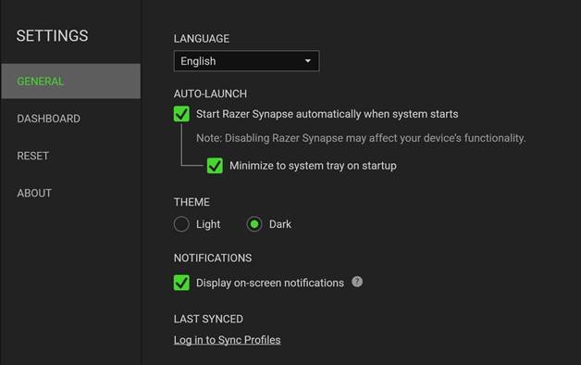Click the note about disabling Razer Synapse
Viewport: 581px width, 365px height.
[x=361, y=138]
